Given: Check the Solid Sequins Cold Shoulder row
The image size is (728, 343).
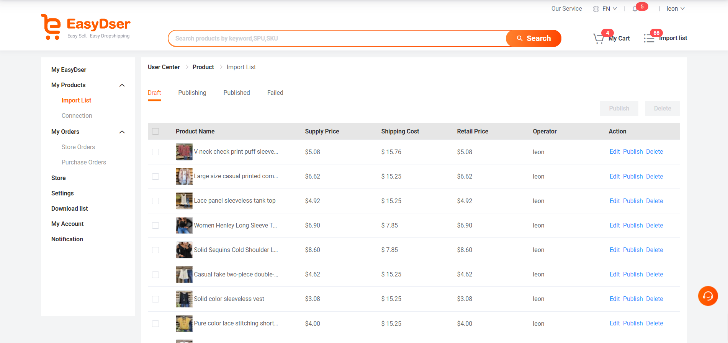Looking at the screenshot, I should coord(155,250).
